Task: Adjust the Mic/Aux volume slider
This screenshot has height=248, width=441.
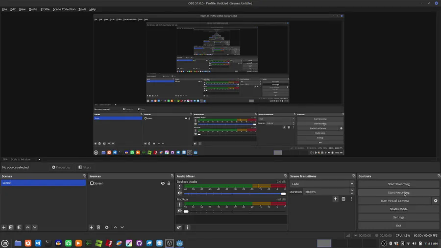Action: click(235, 211)
